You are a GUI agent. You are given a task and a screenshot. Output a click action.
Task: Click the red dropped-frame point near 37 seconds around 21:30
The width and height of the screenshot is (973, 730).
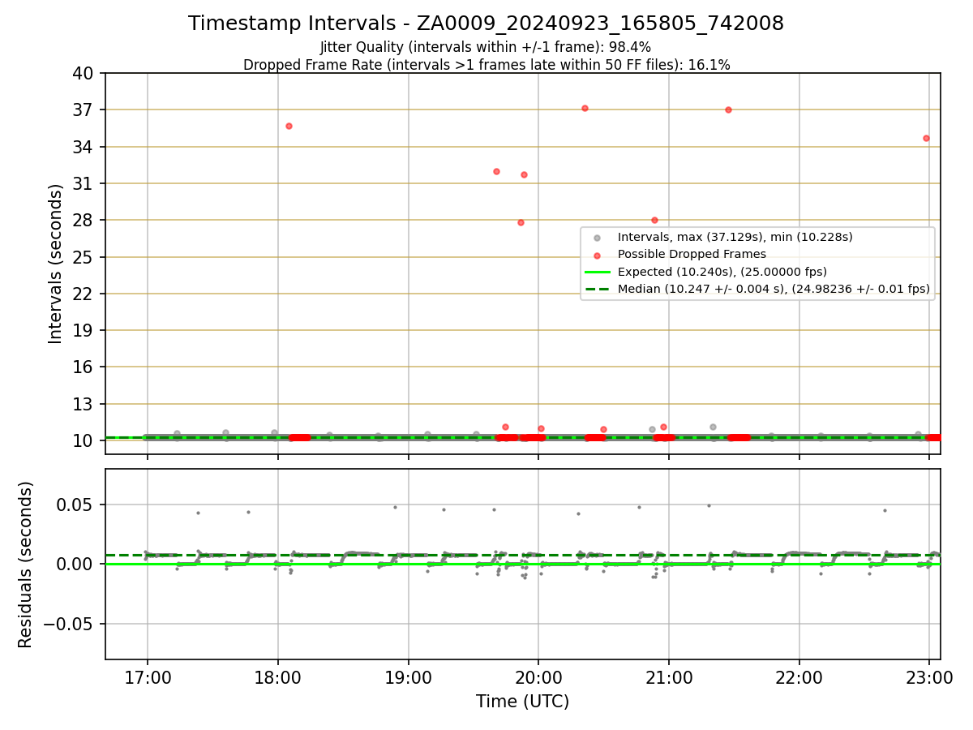[x=728, y=109]
